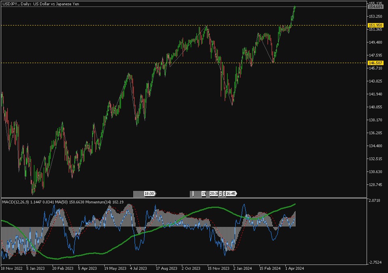Click the 'Momentum(14) 102.19' indicator label
Viewport: 388px width, 273px height.
pos(104,202)
